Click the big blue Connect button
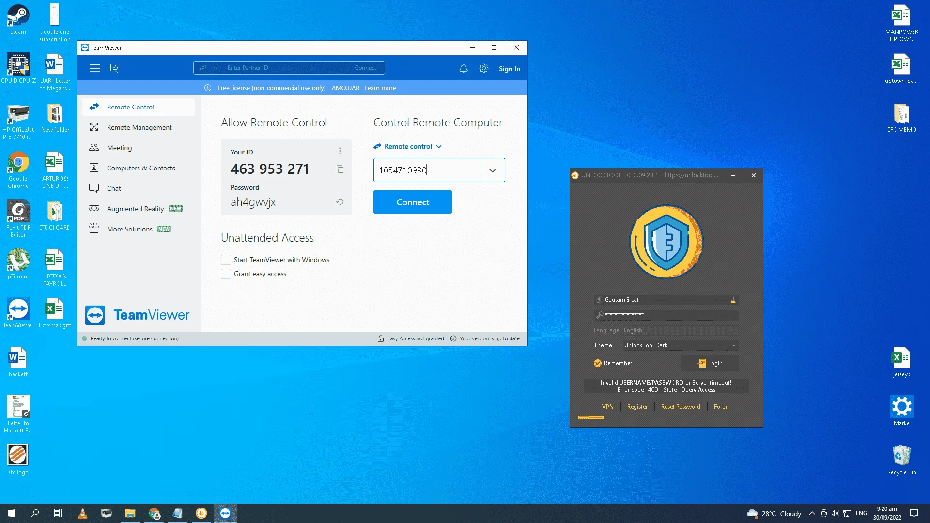The image size is (930, 523). pyautogui.click(x=413, y=202)
